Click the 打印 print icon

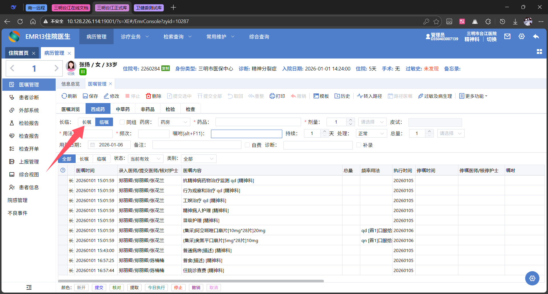click(272, 96)
